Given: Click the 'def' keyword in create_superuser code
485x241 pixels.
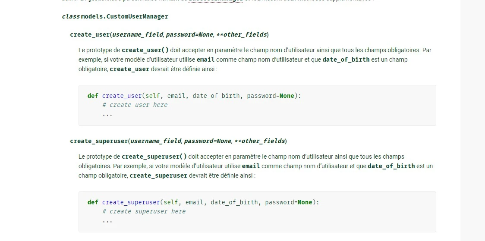Looking at the screenshot, I should [x=93, y=202].
